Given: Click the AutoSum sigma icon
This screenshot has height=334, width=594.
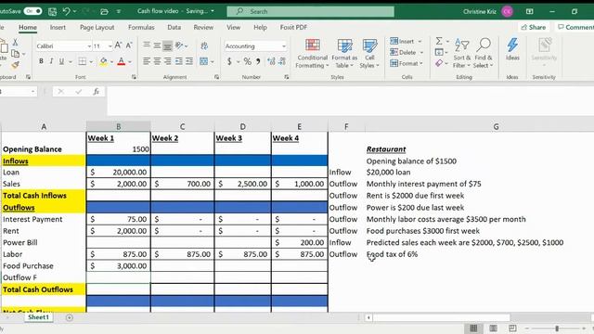Looking at the screenshot, I should 439,41.
